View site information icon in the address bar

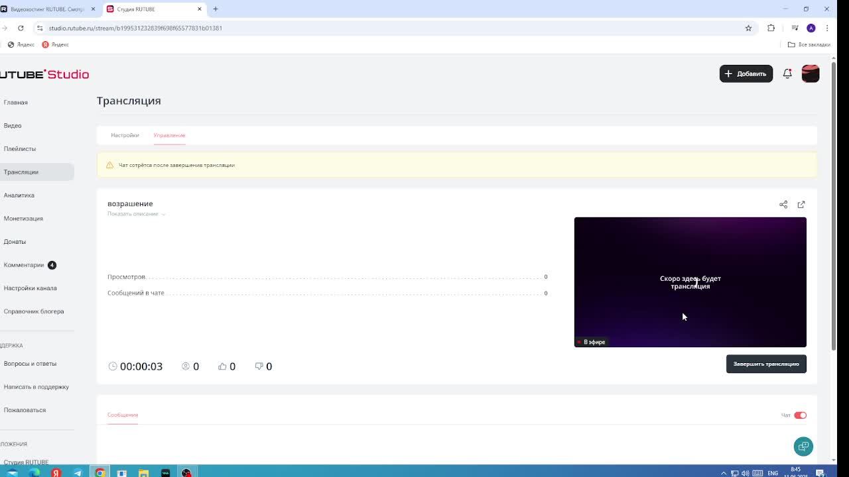point(40,28)
